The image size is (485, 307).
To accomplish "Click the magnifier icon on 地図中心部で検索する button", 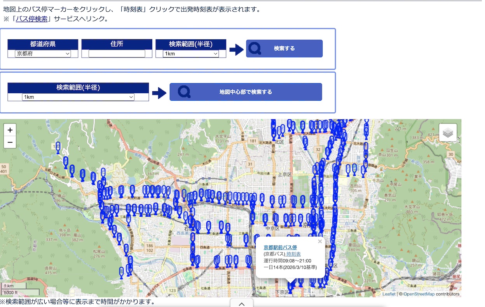I will (184, 92).
